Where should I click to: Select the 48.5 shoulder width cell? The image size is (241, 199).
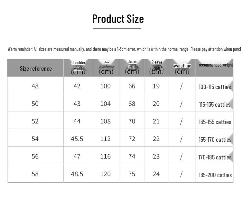[77, 174]
